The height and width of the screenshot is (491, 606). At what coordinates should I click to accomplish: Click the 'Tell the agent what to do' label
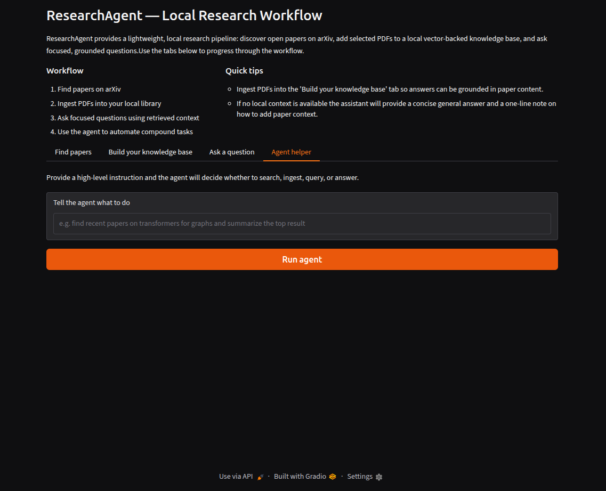[92, 203]
